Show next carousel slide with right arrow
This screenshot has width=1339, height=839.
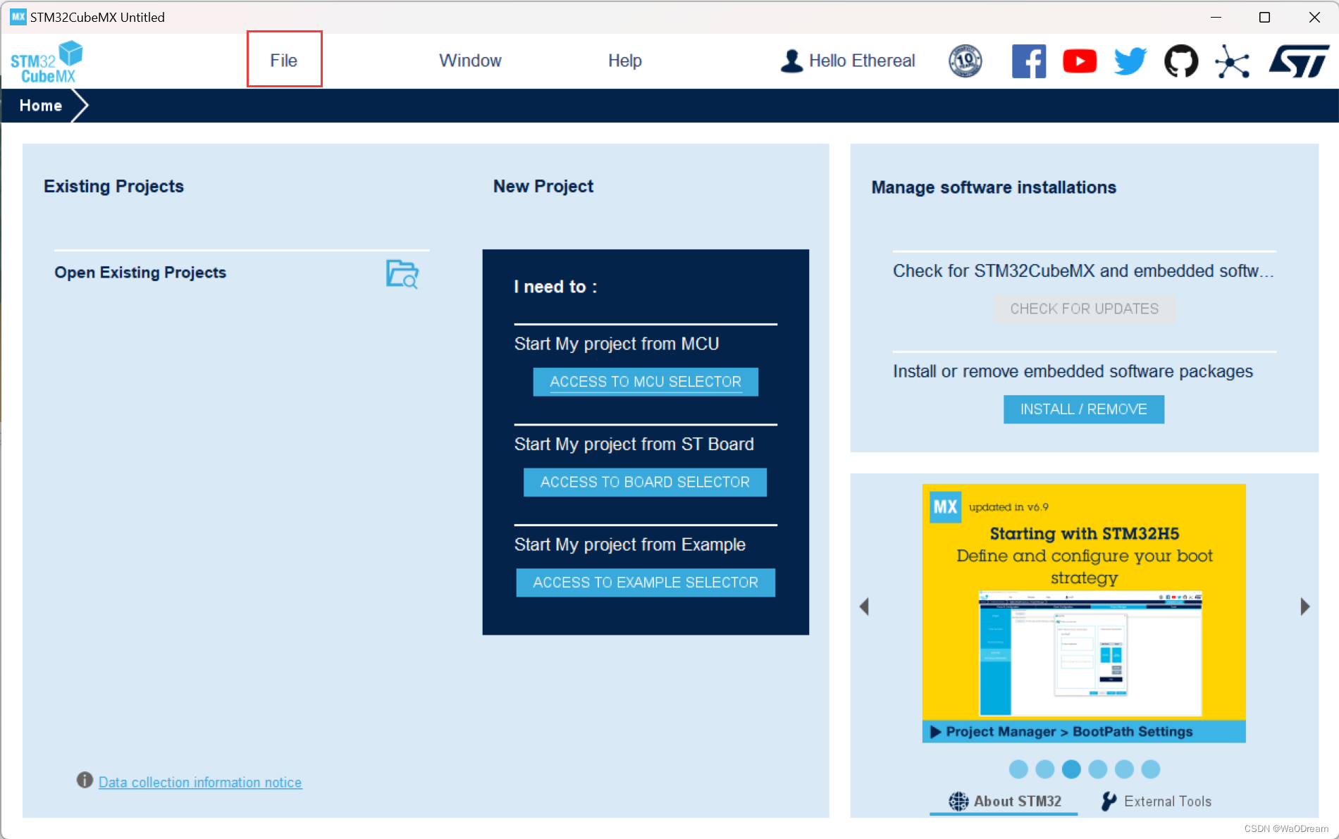[x=1304, y=607]
